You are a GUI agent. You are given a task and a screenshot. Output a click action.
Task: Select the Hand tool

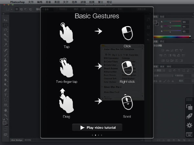(x=5, y=110)
